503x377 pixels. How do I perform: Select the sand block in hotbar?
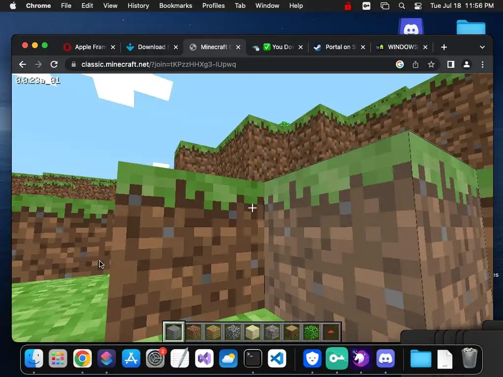(x=252, y=332)
